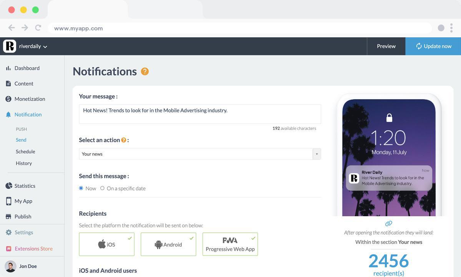Select the Now radio button

pos(81,188)
